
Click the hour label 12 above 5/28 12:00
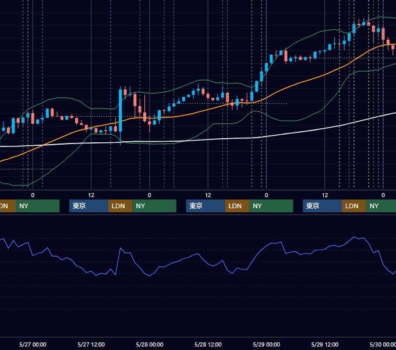pos(208,195)
